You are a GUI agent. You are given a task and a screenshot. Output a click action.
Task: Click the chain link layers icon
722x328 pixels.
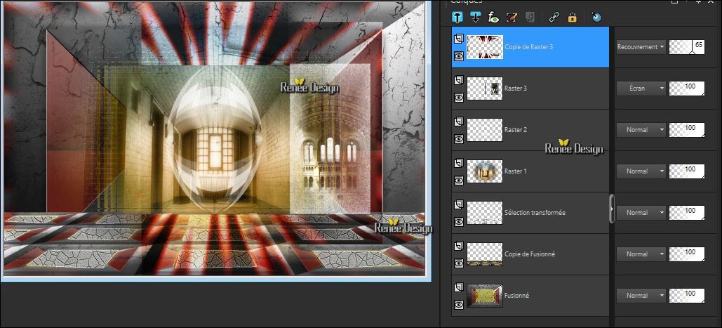(554, 18)
